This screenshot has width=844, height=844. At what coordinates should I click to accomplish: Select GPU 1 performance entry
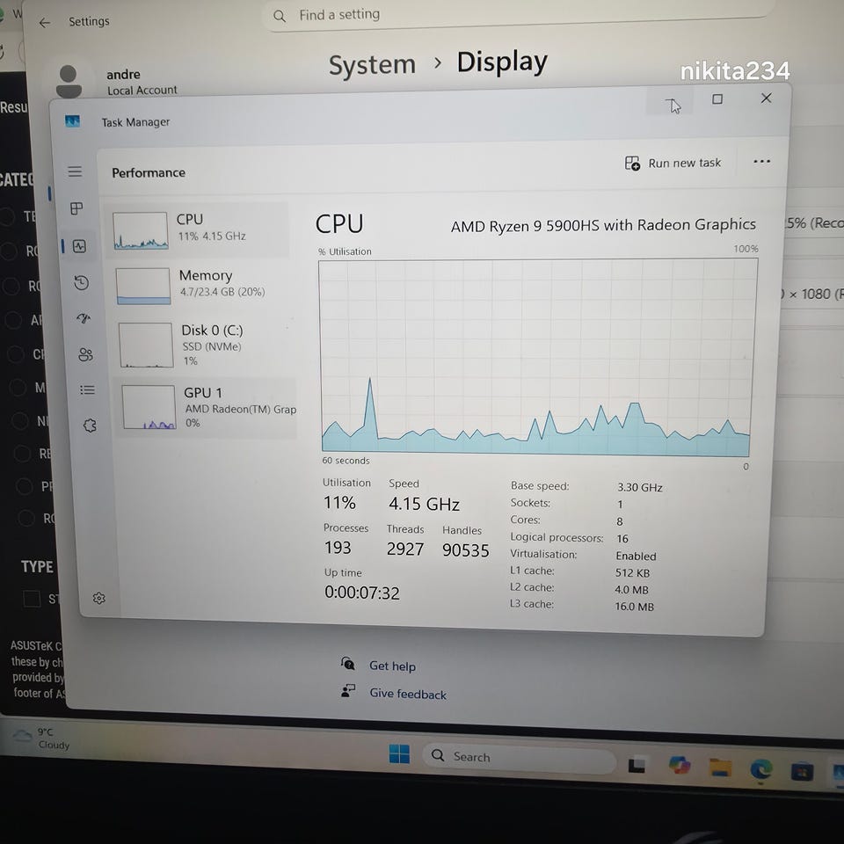[206, 407]
